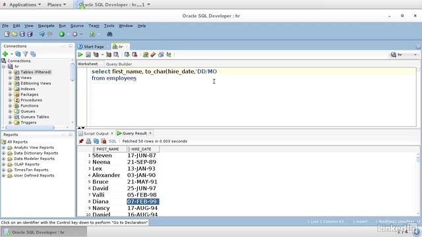Open the Navigate menu
The height and width of the screenshot is (237, 422).
click(46, 26)
